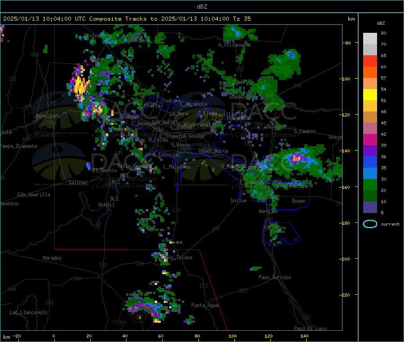The image size is (404, 342).
Task: Select the yellow 54 dBZ legend swatch
Action: click(x=370, y=95)
